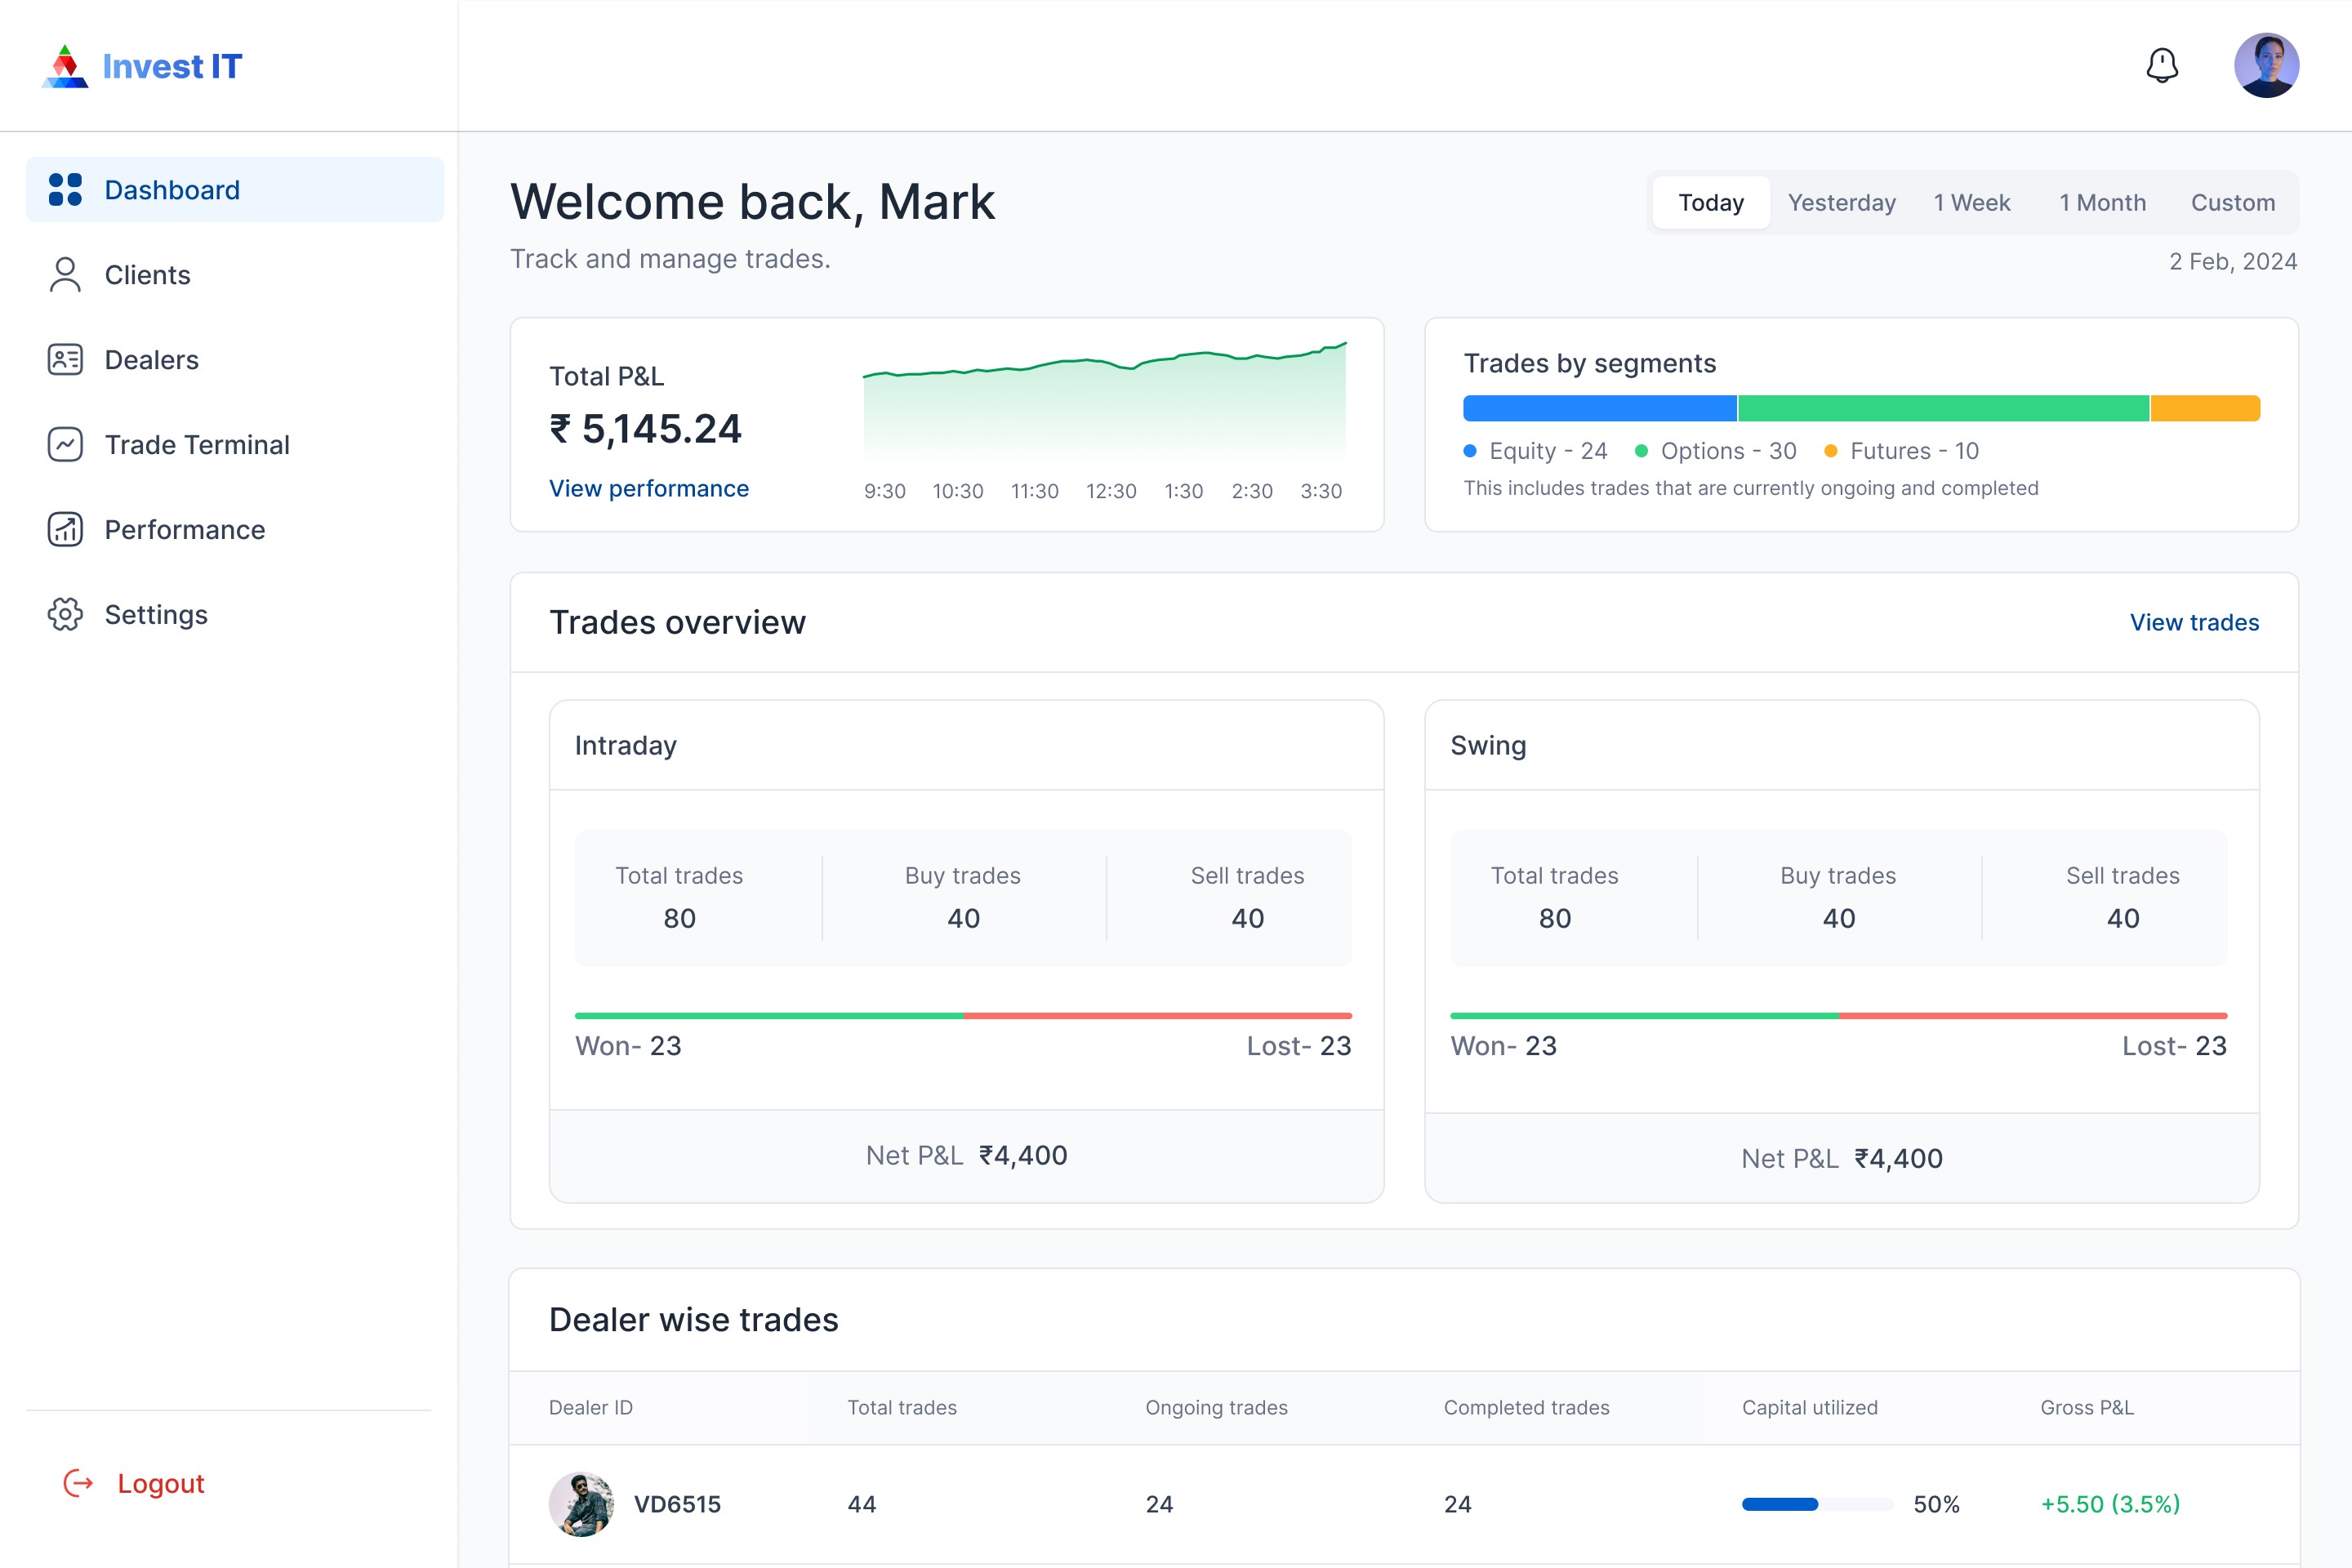Select the Today tab
The width and height of the screenshot is (2352, 1568).
[x=1710, y=203]
